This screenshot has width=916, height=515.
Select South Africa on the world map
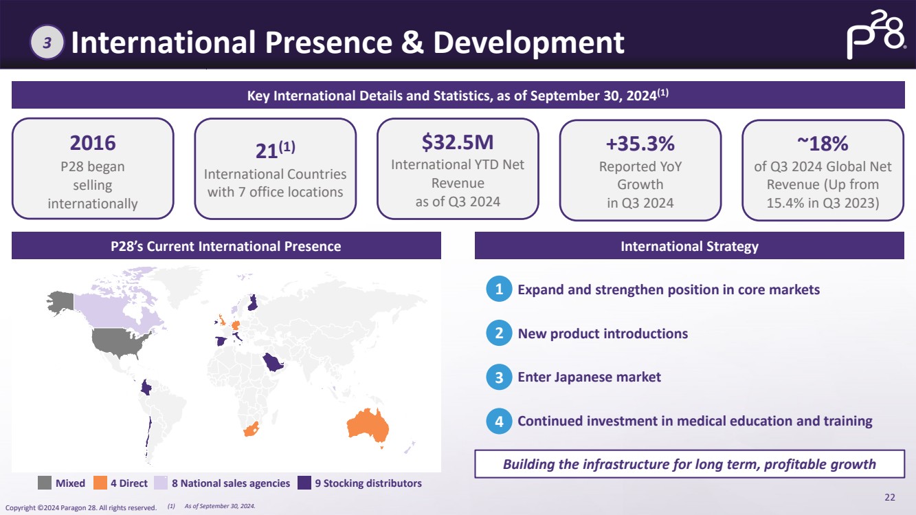tap(252, 430)
